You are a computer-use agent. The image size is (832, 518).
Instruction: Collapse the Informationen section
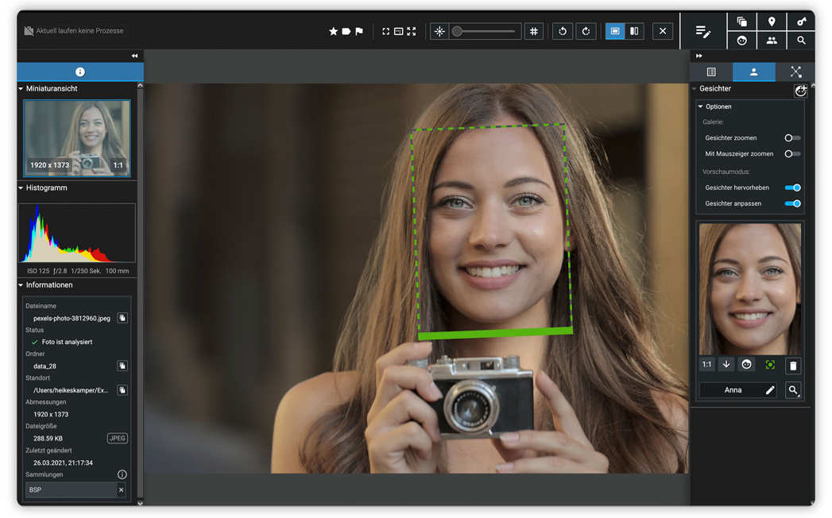(21, 285)
